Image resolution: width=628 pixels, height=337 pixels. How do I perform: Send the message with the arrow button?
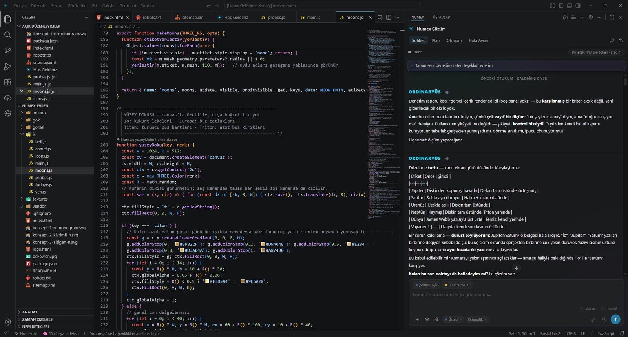615,319
